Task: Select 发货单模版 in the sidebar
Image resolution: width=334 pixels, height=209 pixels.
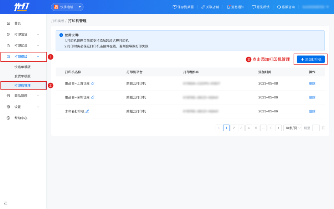Action: 22,76
